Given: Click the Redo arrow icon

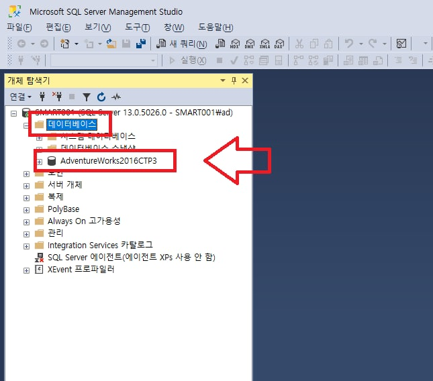Looking at the screenshot, I should [x=373, y=44].
